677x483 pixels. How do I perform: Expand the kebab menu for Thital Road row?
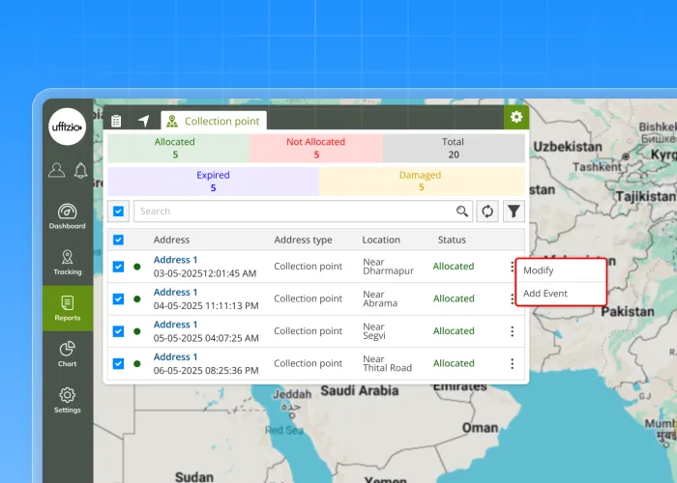click(512, 363)
